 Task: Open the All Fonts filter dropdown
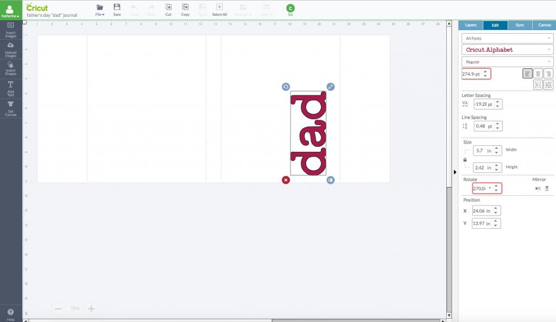coord(508,38)
